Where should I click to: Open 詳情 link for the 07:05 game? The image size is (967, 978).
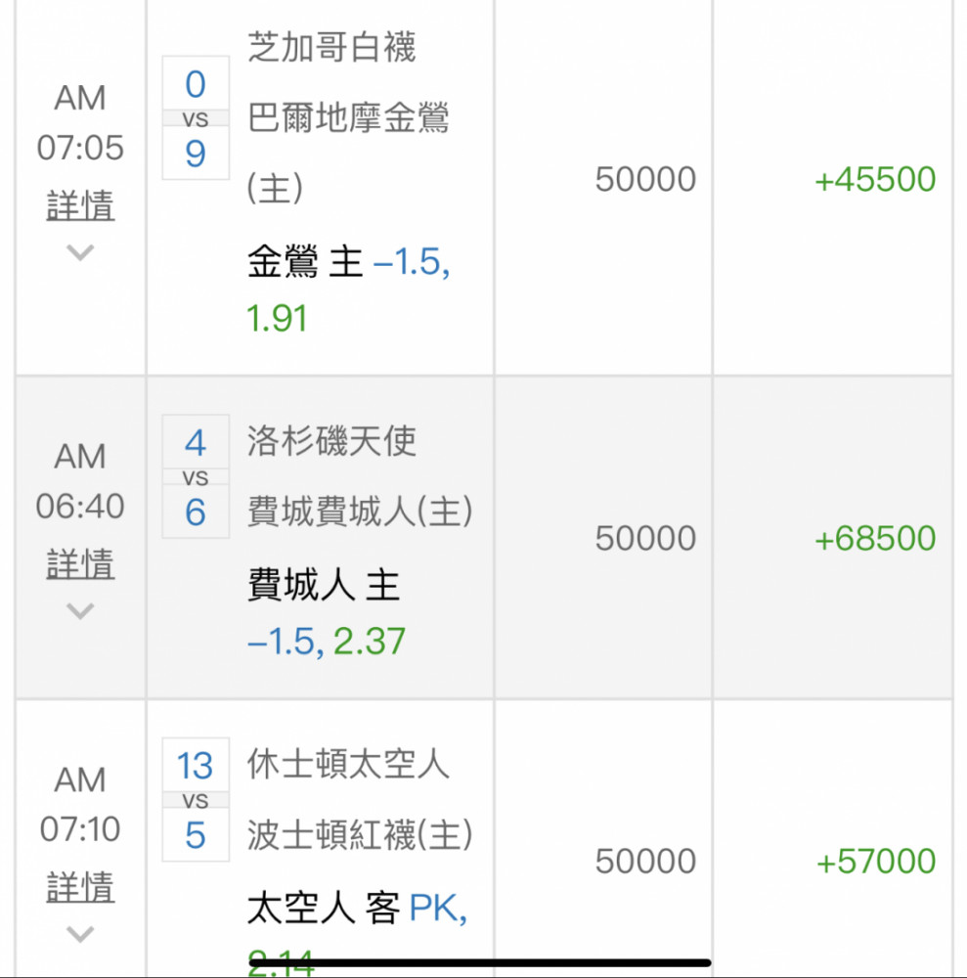click(80, 205)
